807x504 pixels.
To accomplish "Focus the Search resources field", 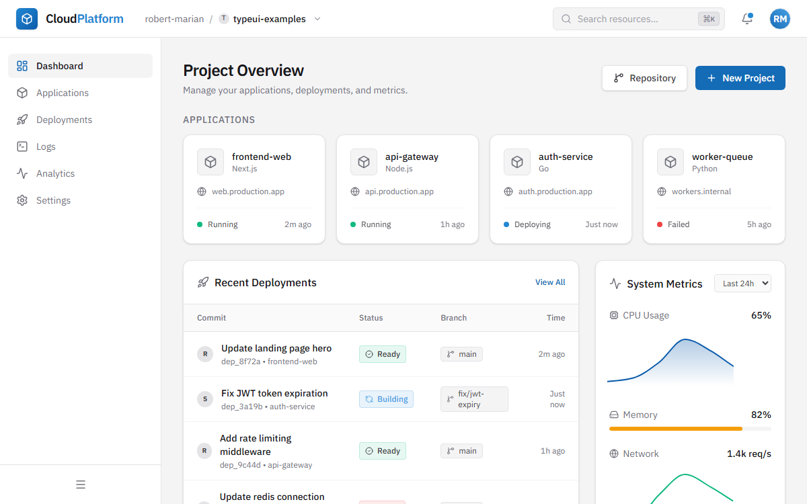I will 639,19.
